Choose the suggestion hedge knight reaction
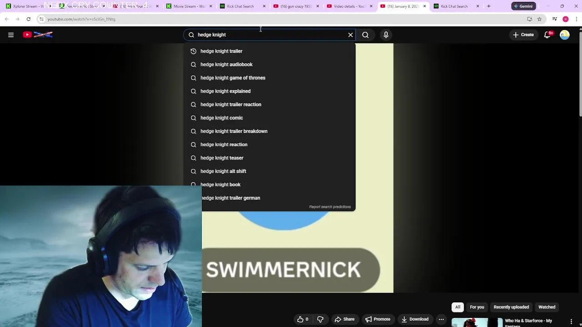This screenshot has height=327, width=582. point(269,144)
